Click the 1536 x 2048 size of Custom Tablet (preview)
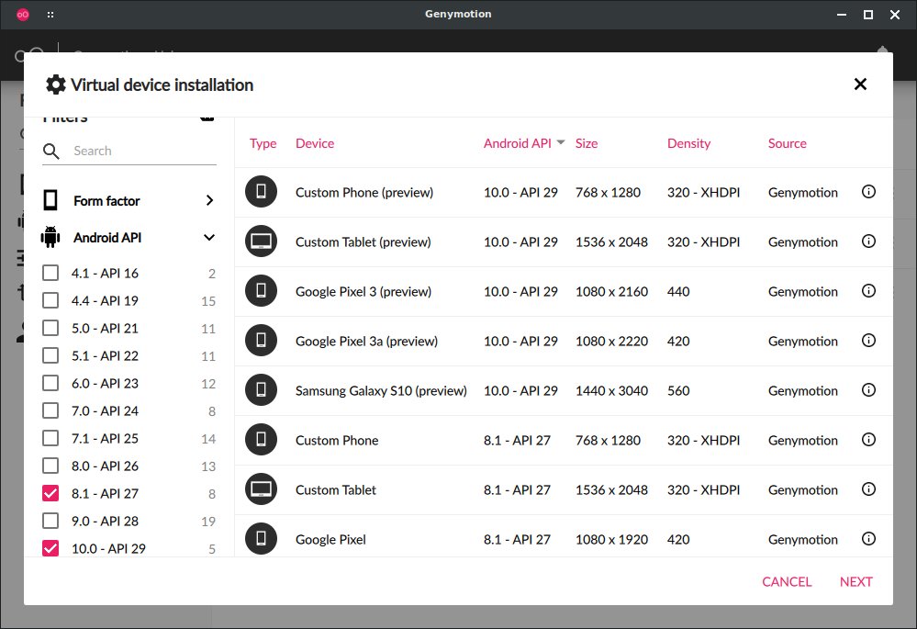Viewport: 917px width, 629px height. click(611, 241)
